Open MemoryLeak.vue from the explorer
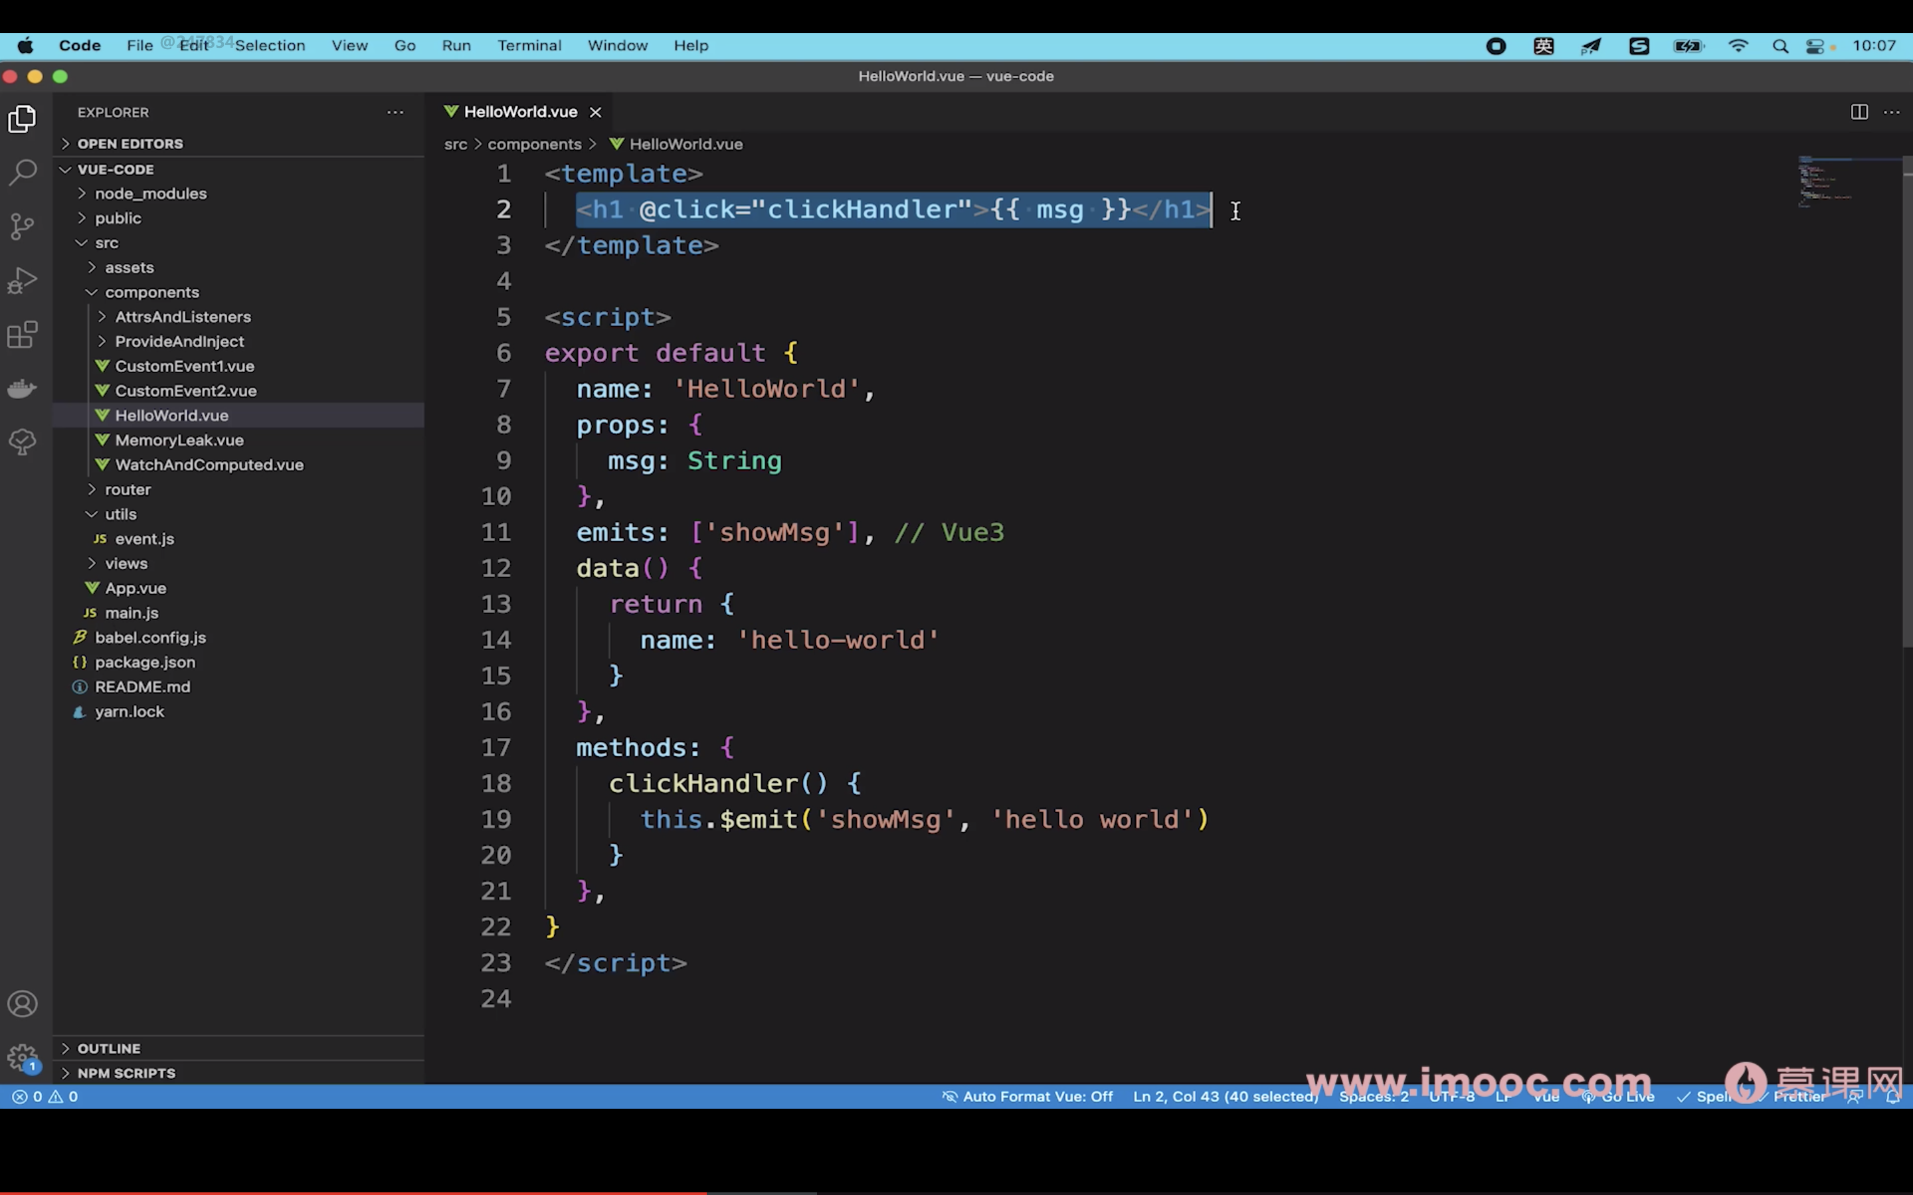Screen dimensions: 1913x1195 pos(179,440)
